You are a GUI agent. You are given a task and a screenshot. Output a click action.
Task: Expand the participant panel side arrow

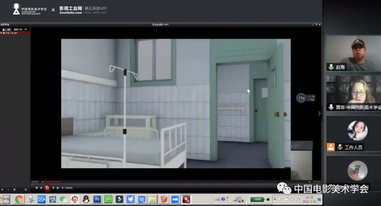coord(319,113)
